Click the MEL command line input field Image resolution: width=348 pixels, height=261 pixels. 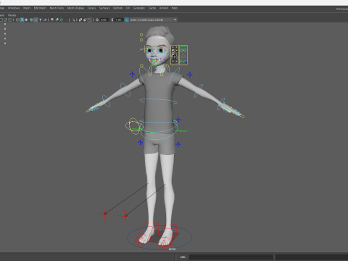[x=231, y=257]
